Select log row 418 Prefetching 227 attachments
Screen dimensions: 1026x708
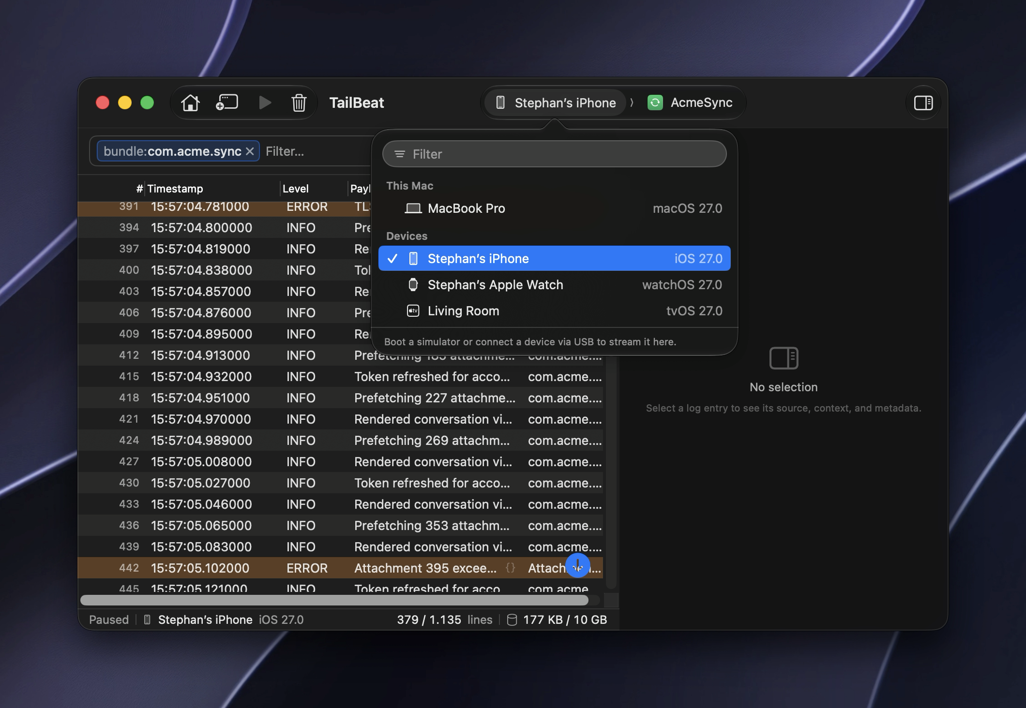(x=340, y=398)
